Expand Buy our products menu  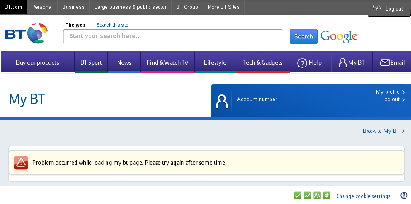click(38, 63)
